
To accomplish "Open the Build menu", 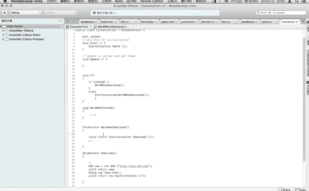I will (119, 1).
